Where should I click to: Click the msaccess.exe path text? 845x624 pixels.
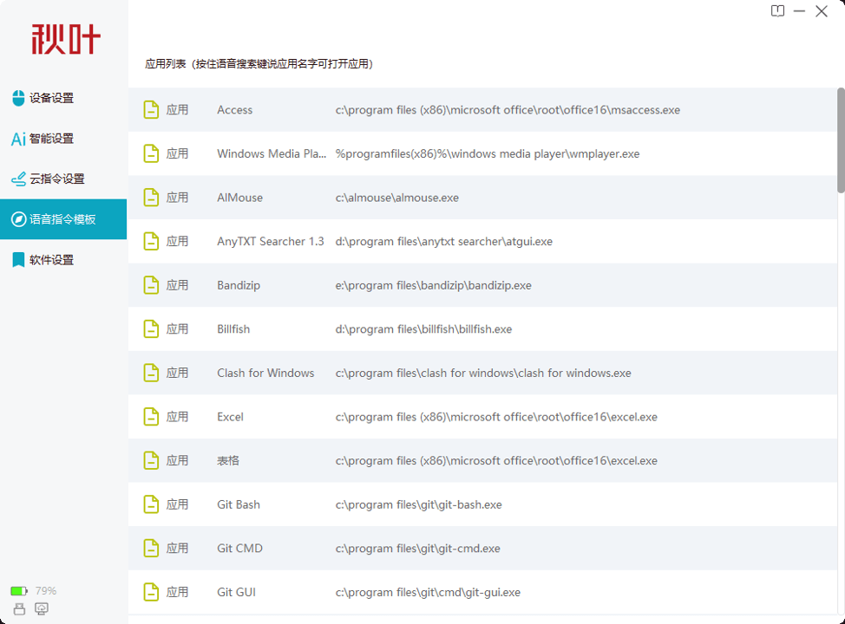point(508,110)
